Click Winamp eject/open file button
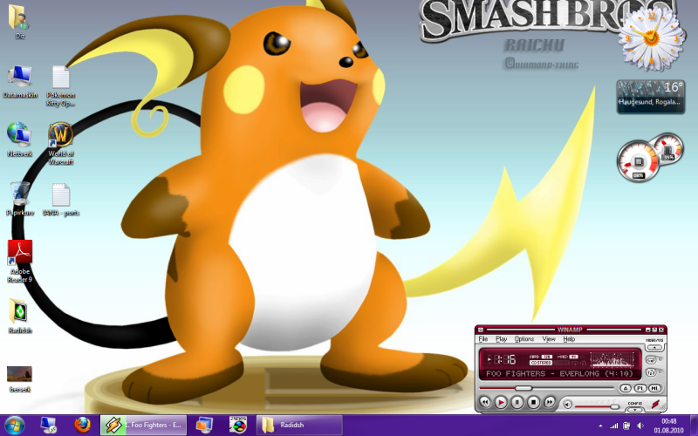 coord(626,388)
